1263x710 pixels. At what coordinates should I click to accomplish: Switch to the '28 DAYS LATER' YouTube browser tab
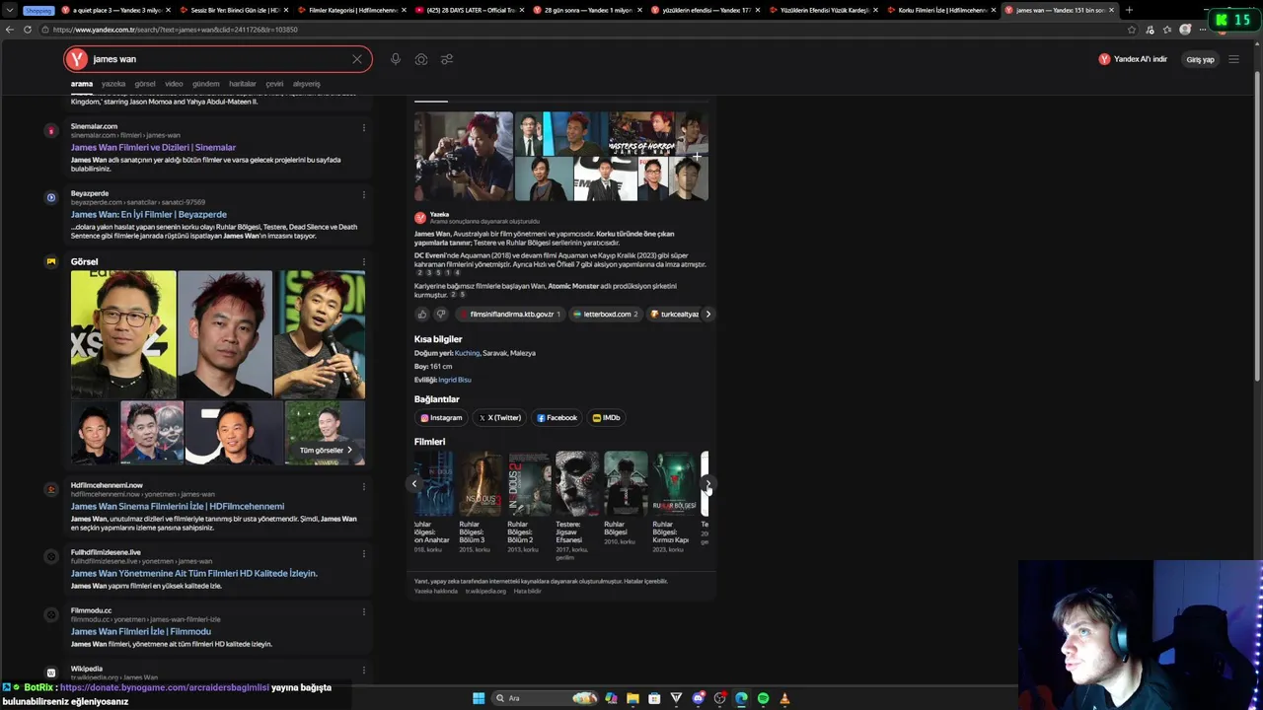tap(468, 10)
